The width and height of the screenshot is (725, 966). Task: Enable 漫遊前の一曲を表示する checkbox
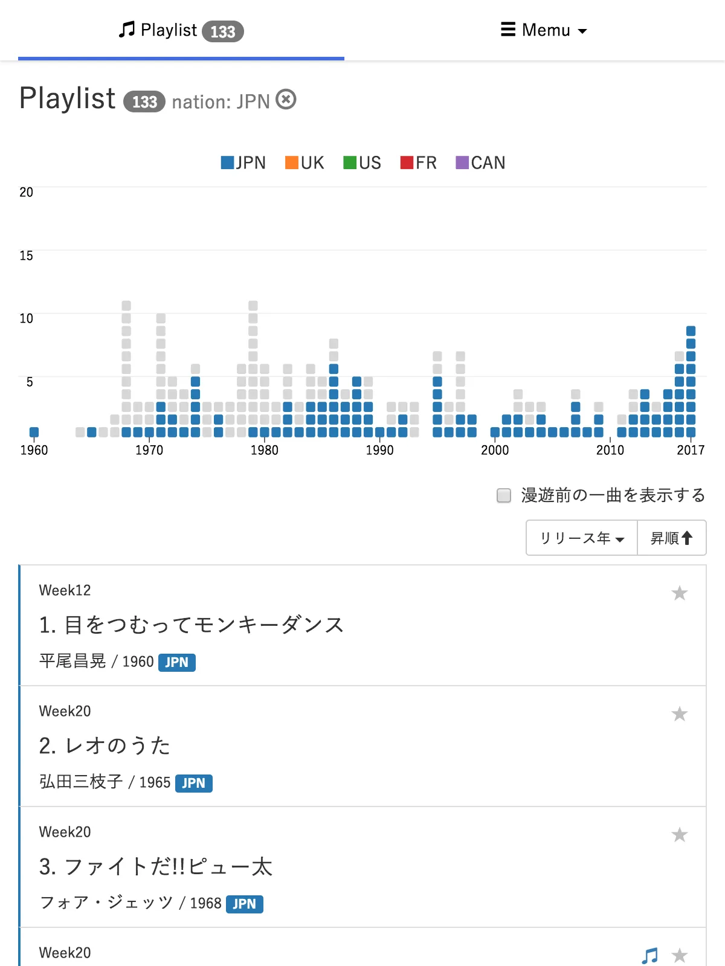tap(503, 495)
